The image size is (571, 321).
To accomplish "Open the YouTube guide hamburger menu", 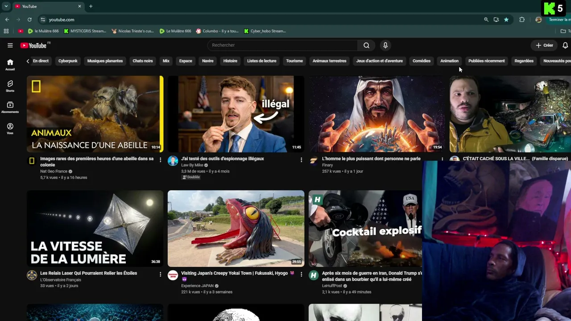I will tap(10, 45).
